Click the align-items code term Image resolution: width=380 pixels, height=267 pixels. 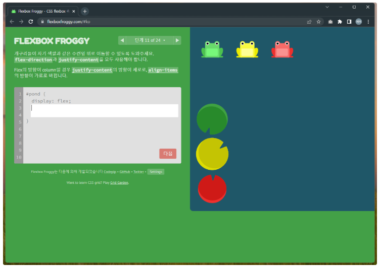163,70
